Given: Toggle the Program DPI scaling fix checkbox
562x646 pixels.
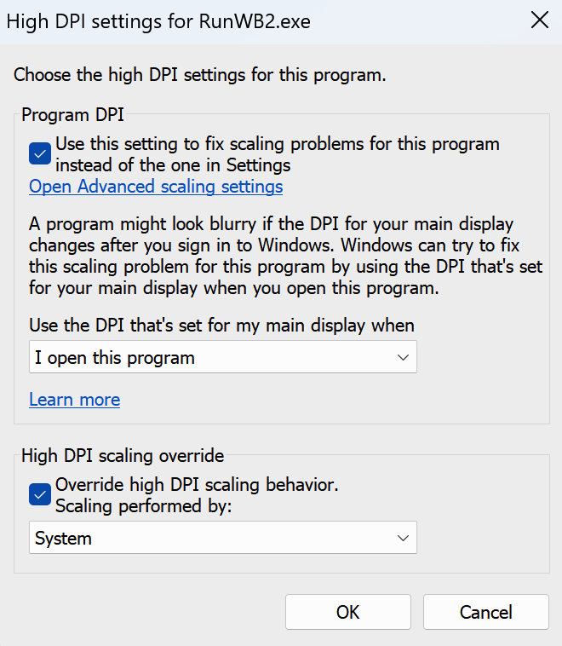Looking at the screenshot, I should 40,154.
